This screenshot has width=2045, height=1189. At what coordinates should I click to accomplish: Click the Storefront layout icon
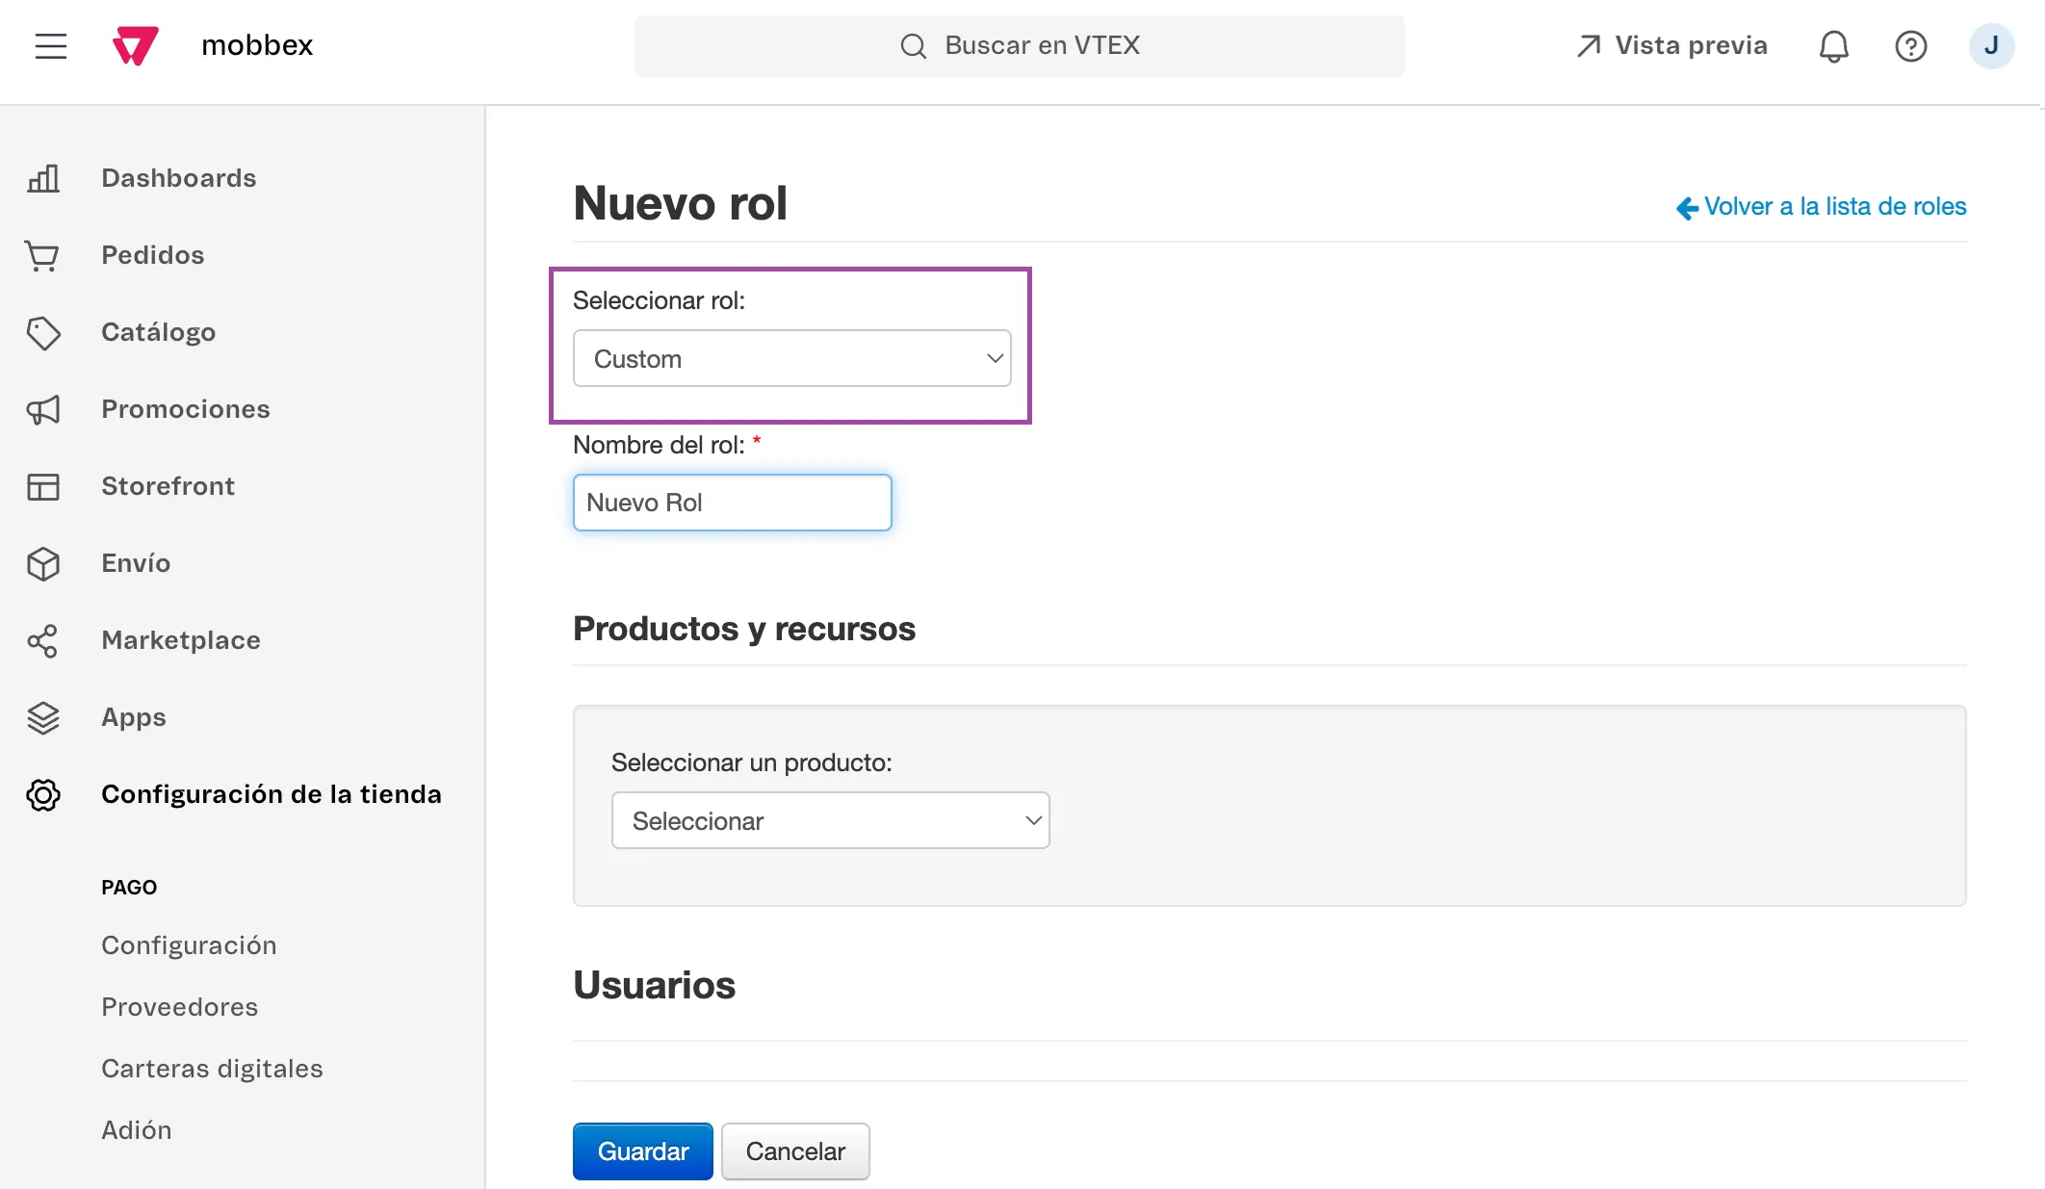[43, 486]
